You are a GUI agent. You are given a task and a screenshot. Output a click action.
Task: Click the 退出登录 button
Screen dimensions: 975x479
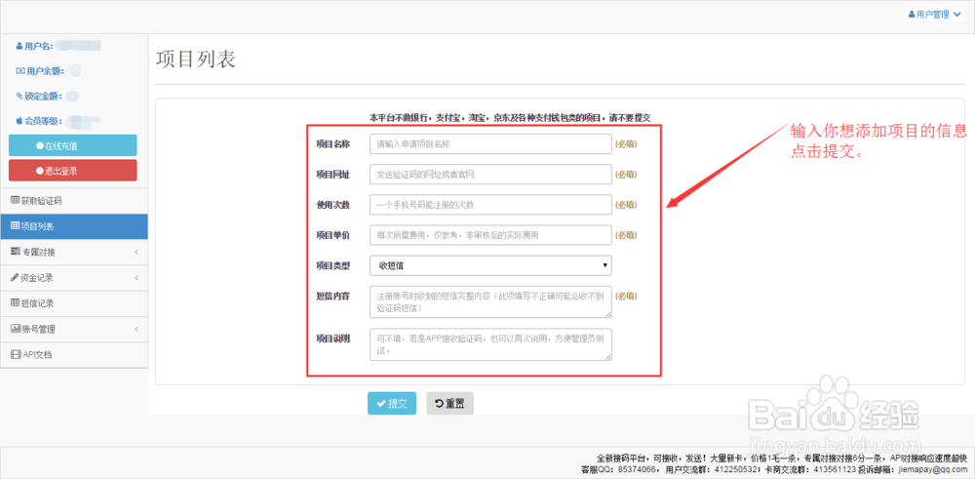coord(73,171)
